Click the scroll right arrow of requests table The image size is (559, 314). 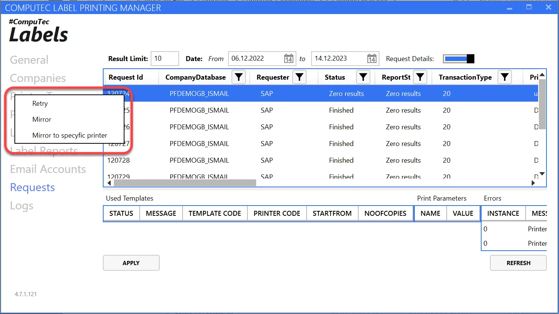point(533,183)
